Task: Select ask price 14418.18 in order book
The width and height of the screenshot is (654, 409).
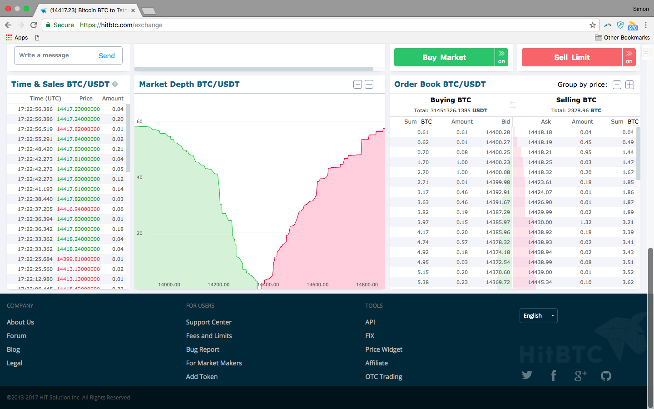Action: pyautogui.click(x=540, y=132)
